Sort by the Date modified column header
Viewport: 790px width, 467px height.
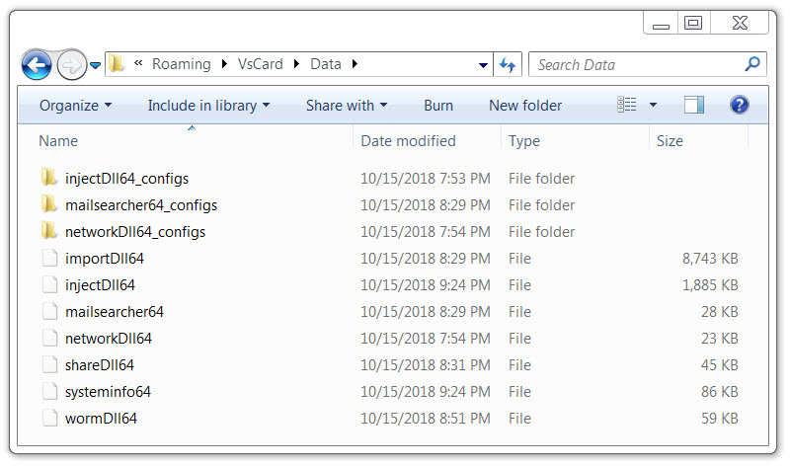pyautogui.click(x=408, y=141)
